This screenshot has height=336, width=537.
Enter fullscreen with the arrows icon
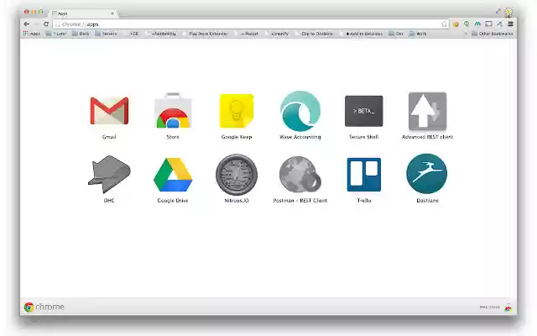pos(498,11)
